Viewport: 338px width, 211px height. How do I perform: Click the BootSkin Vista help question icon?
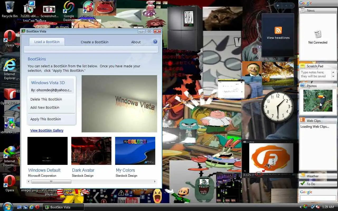pyautogui.click(x=155, y=42)
